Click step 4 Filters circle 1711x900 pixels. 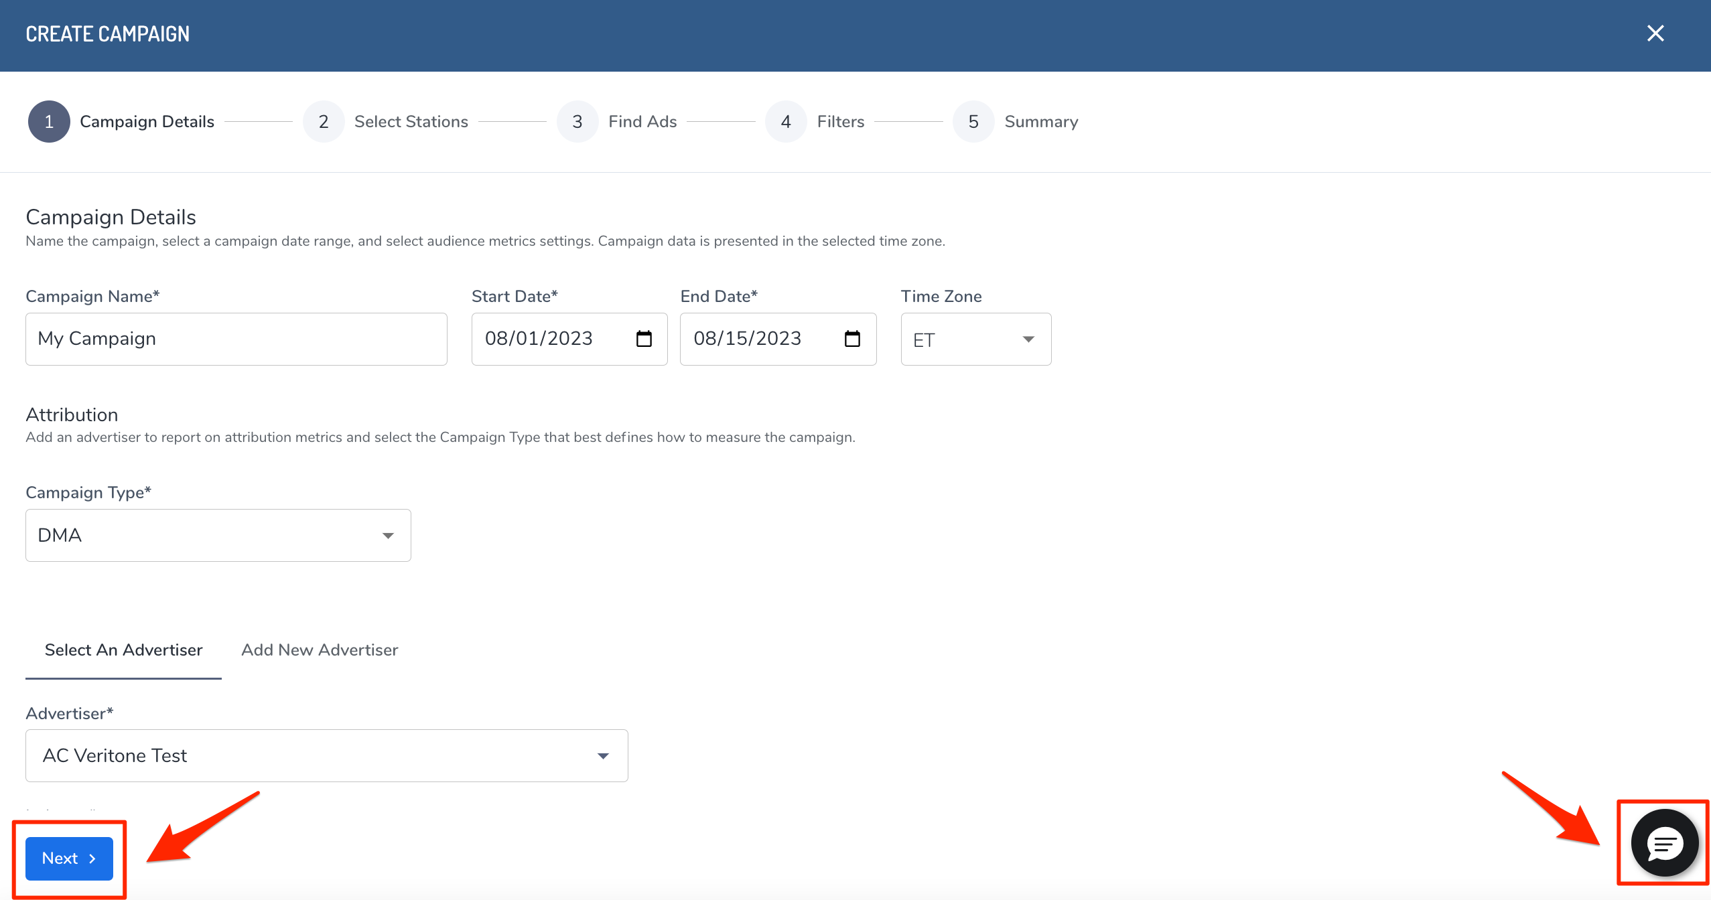tap(786, 122)
